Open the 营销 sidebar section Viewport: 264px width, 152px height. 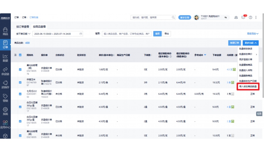point(5,98)
